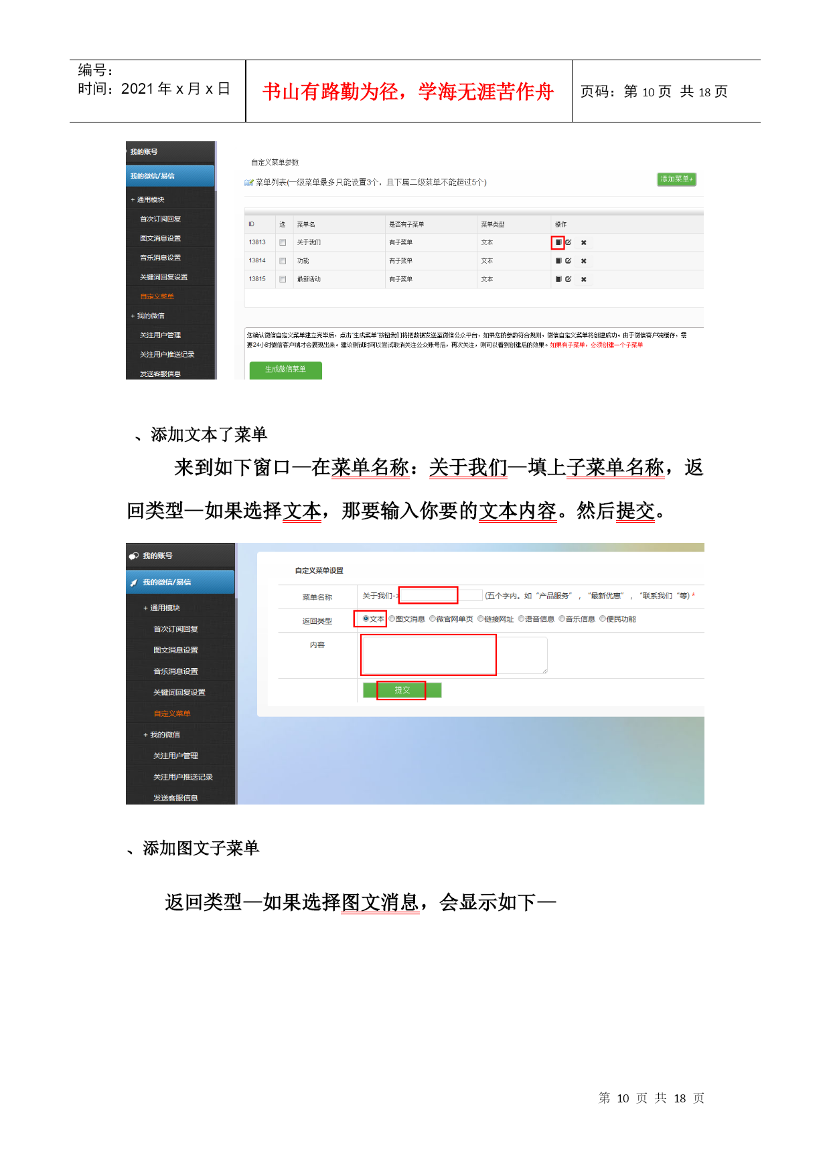This screenshot has width=831, height=1174.
Task: Open 音乐消息设置 in the menu-settings screenshot sidebar
Action: [175, 671]
